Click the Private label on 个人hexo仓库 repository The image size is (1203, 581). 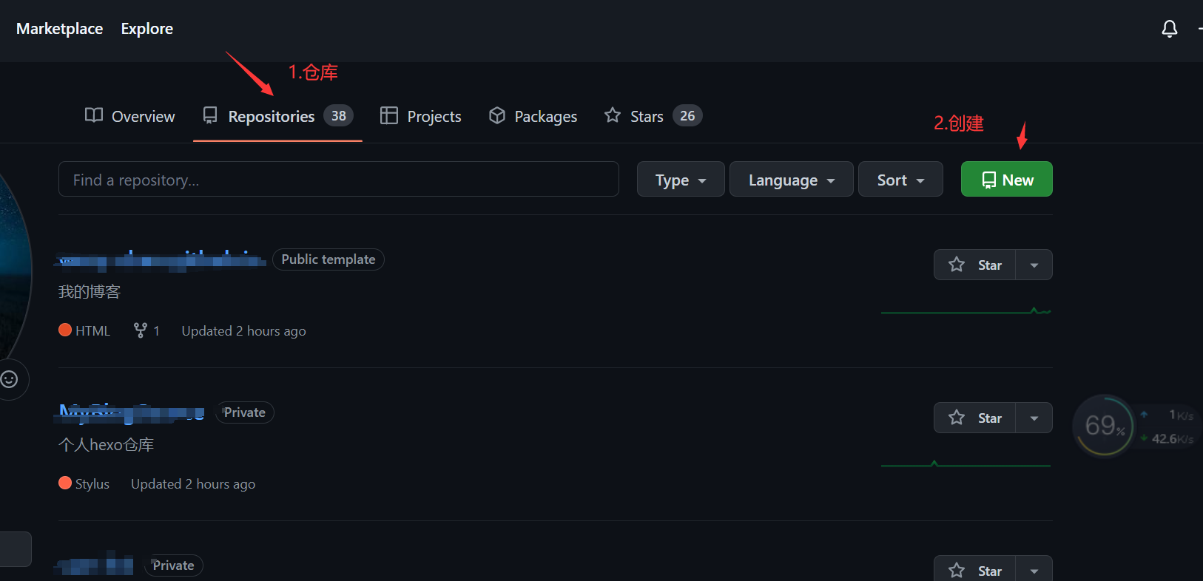[245, 412]
